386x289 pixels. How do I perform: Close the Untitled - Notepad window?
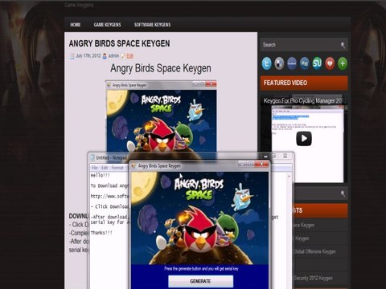coord(285,156)
